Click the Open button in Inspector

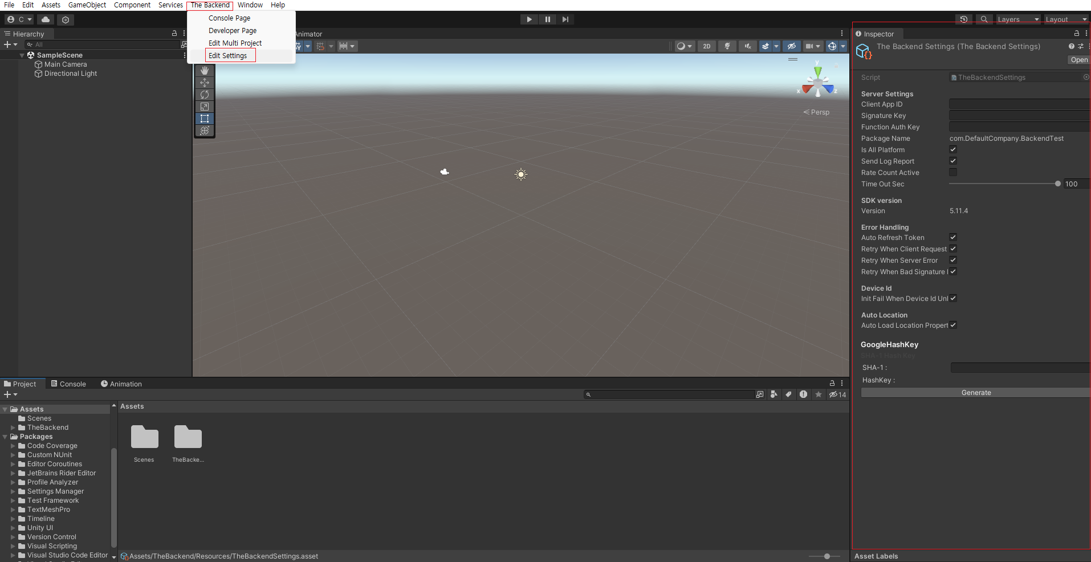click(x=1078, y=60)
